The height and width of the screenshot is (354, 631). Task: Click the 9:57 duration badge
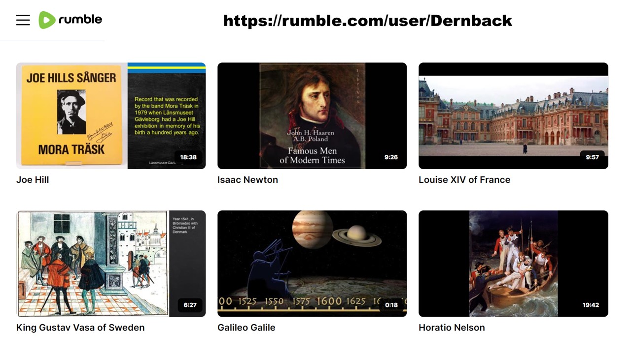coord(592,157)
